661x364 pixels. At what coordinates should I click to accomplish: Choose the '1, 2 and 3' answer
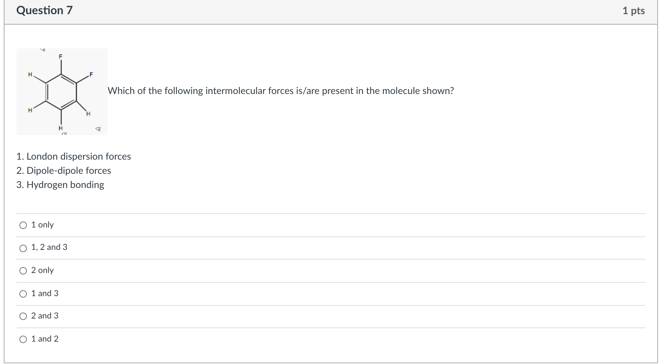[x=23, y=248]
